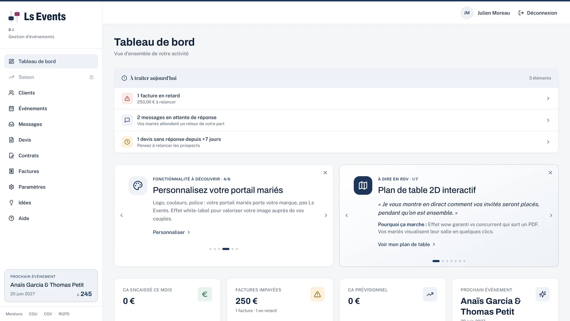Open Tableau de bord in sidebar
Image resolution: width=570 pixels, height=321 pixels.
pos(51,61)
